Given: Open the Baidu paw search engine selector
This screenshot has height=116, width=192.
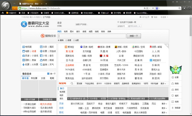Looking at the screenshot, I should pos(158,8).
